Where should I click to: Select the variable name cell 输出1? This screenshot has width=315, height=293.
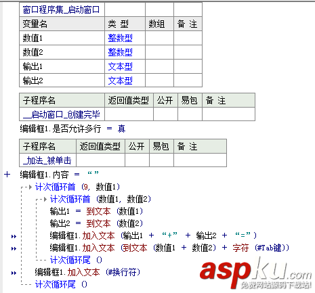pyautogui.click(x=62, y=66)
